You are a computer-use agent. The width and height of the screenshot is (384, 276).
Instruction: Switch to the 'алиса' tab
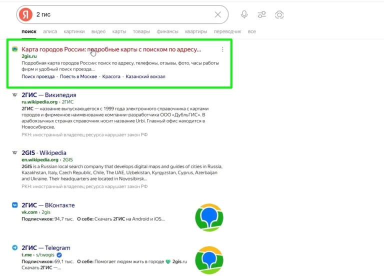pos(50,31)
